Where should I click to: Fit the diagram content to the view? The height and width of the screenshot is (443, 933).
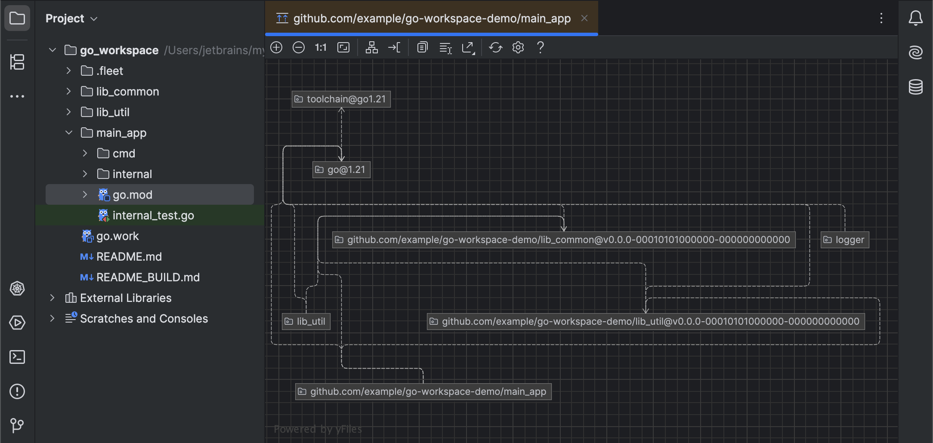(x=343, y=47)
